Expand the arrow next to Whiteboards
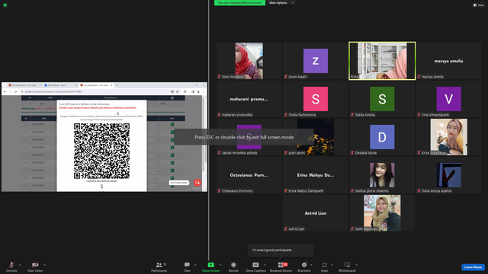This screenshot has height=274, width=488. (x=356, y=265)
